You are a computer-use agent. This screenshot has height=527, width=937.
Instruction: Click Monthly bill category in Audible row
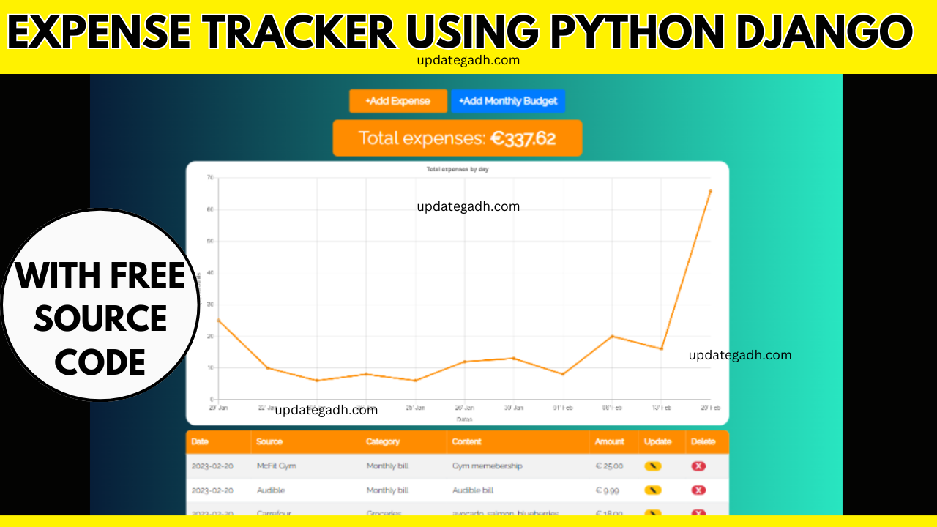pos(387,490)
